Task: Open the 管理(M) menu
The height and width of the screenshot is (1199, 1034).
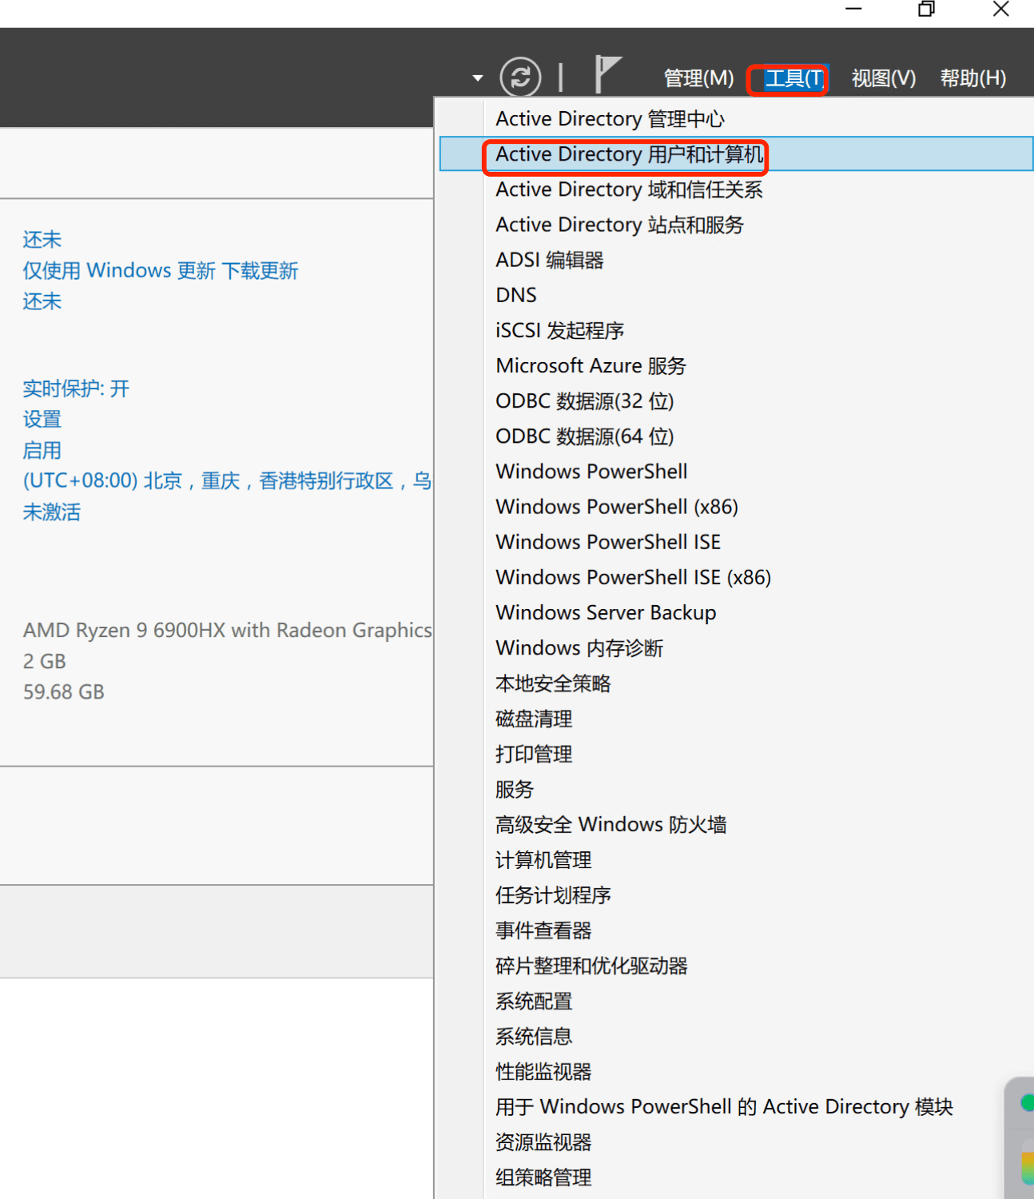Action: 698,78
